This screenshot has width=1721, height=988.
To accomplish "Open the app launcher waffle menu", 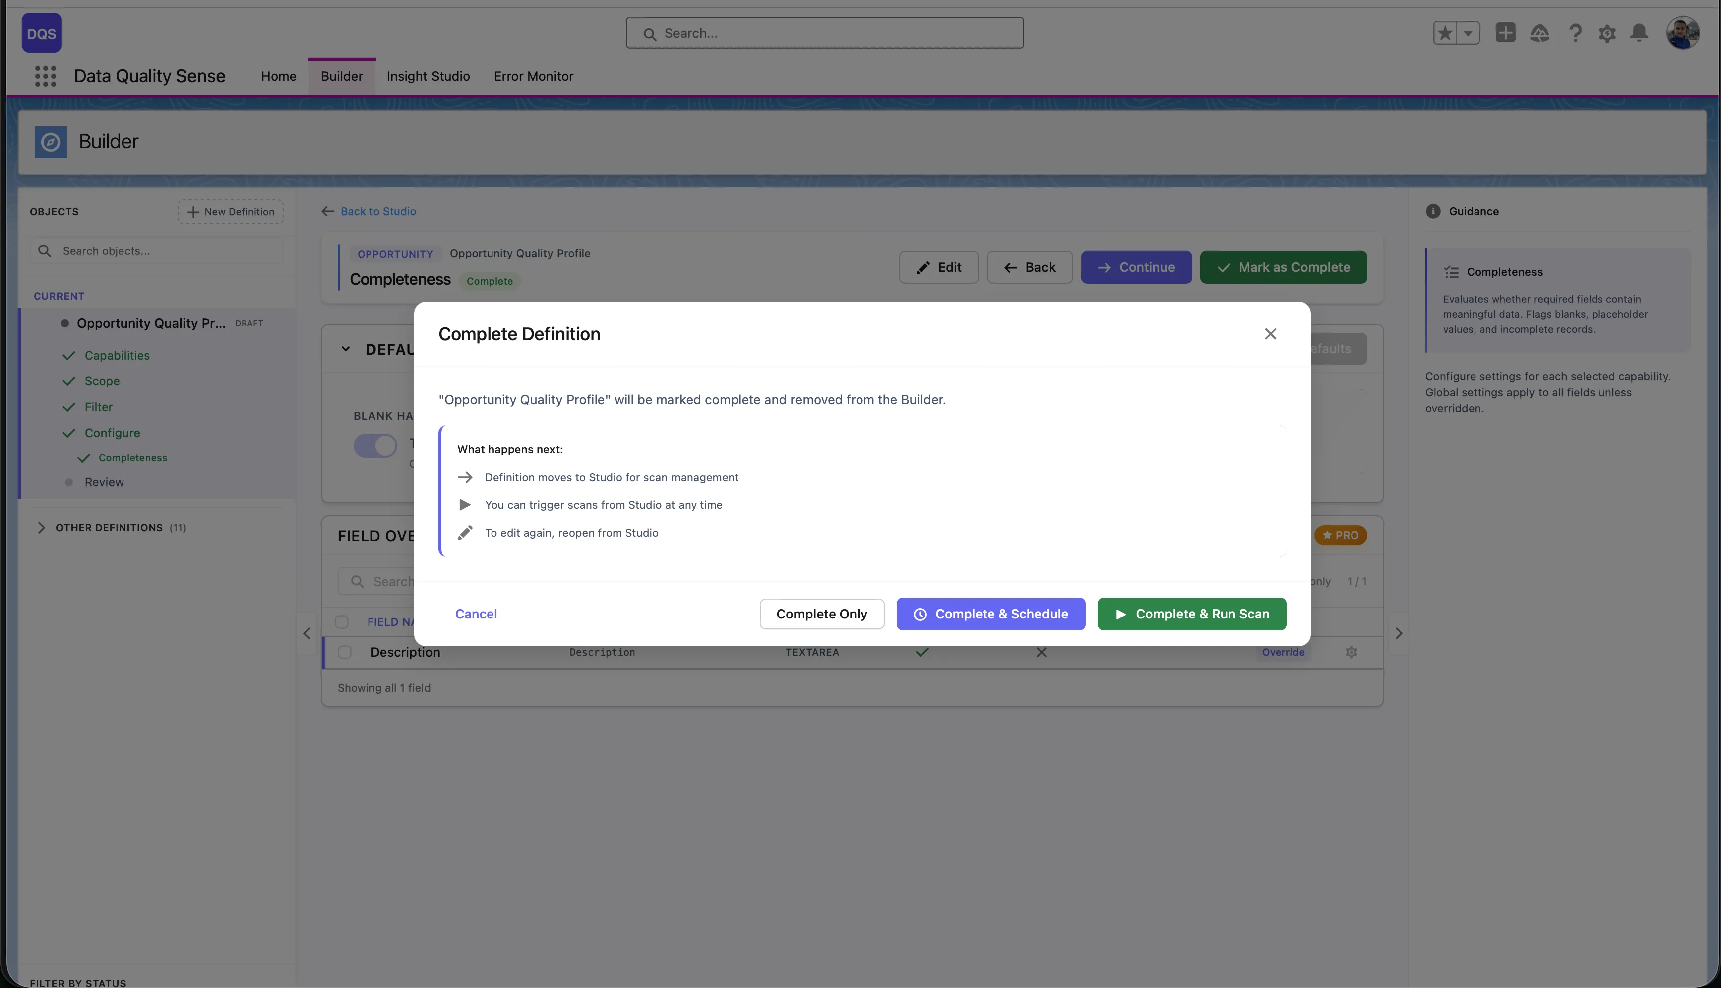I will [45, 76].
